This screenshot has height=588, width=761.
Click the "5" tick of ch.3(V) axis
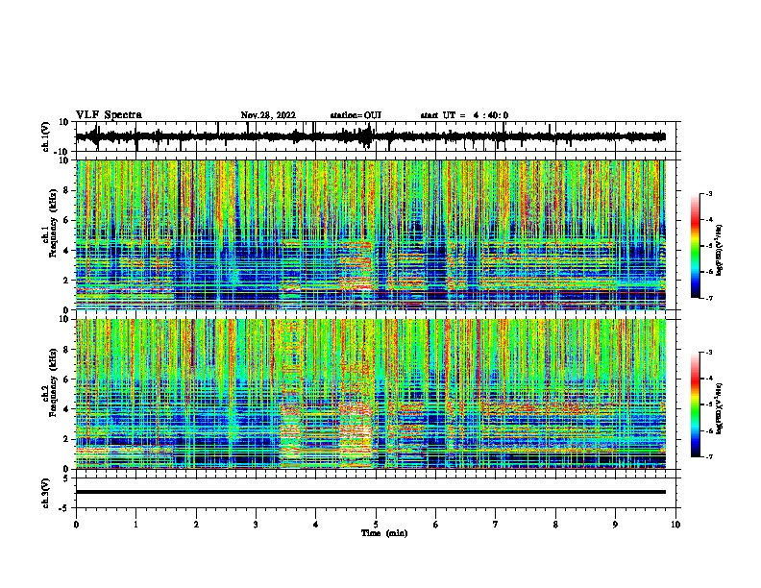[67, 478]
